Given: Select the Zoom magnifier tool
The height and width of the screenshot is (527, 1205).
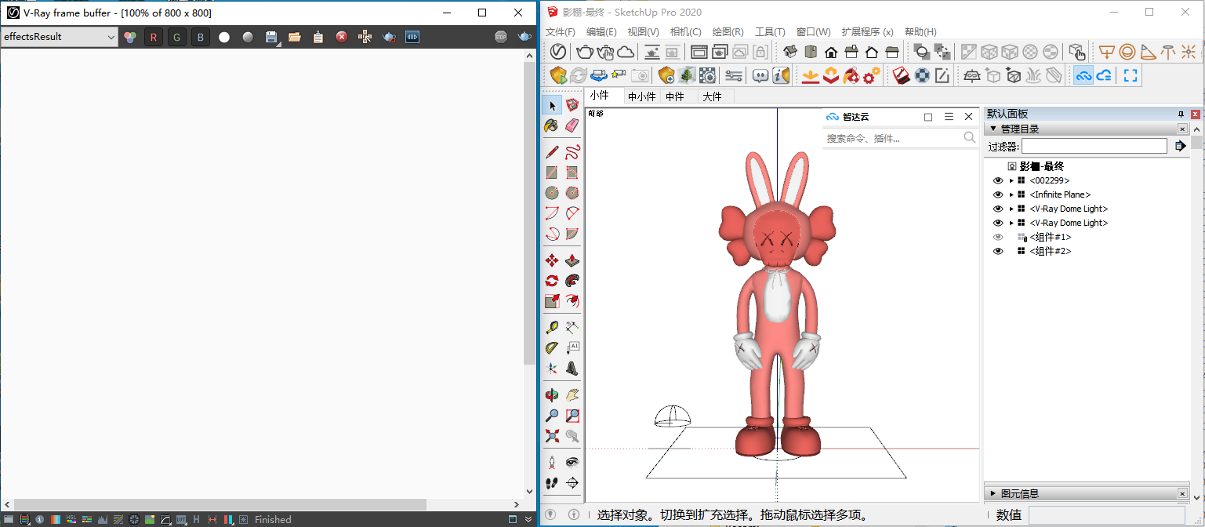Looking at the screenshot, I should (552, 416).
